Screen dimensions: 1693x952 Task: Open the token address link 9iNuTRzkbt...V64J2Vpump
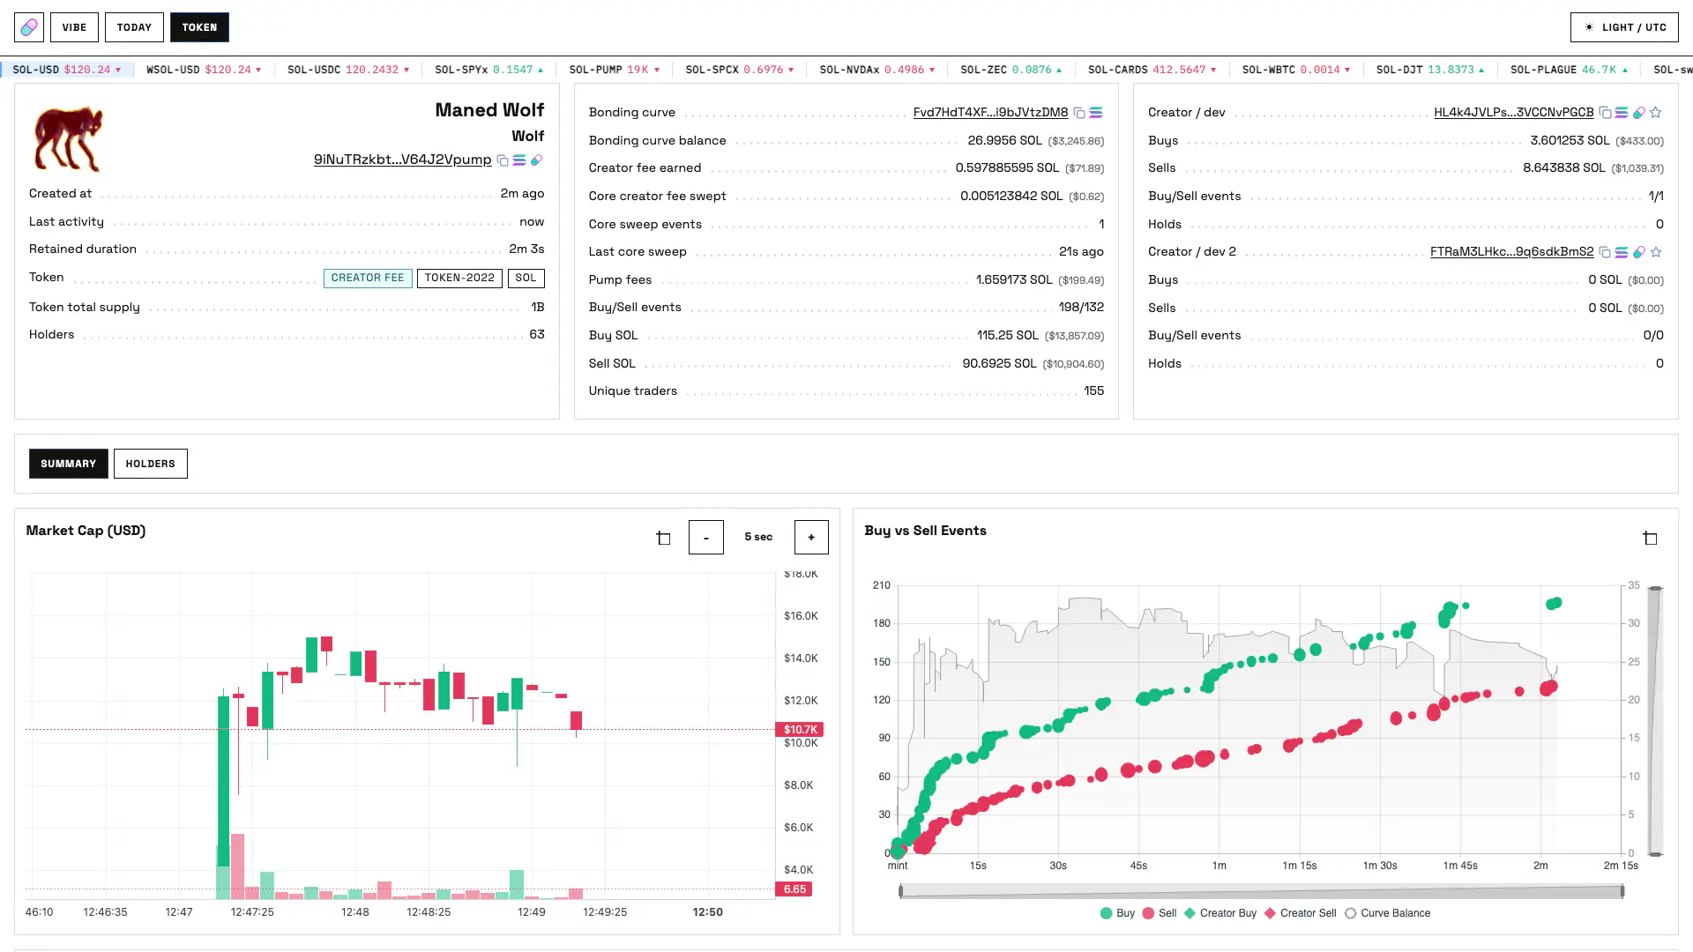click(x=402, y=160)
